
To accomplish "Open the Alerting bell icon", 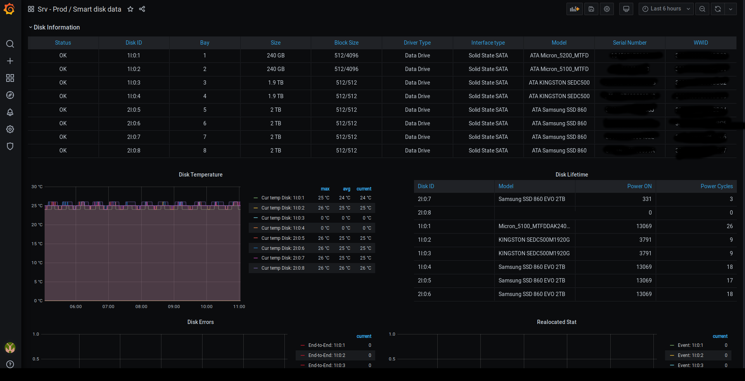I will [10, 112].
